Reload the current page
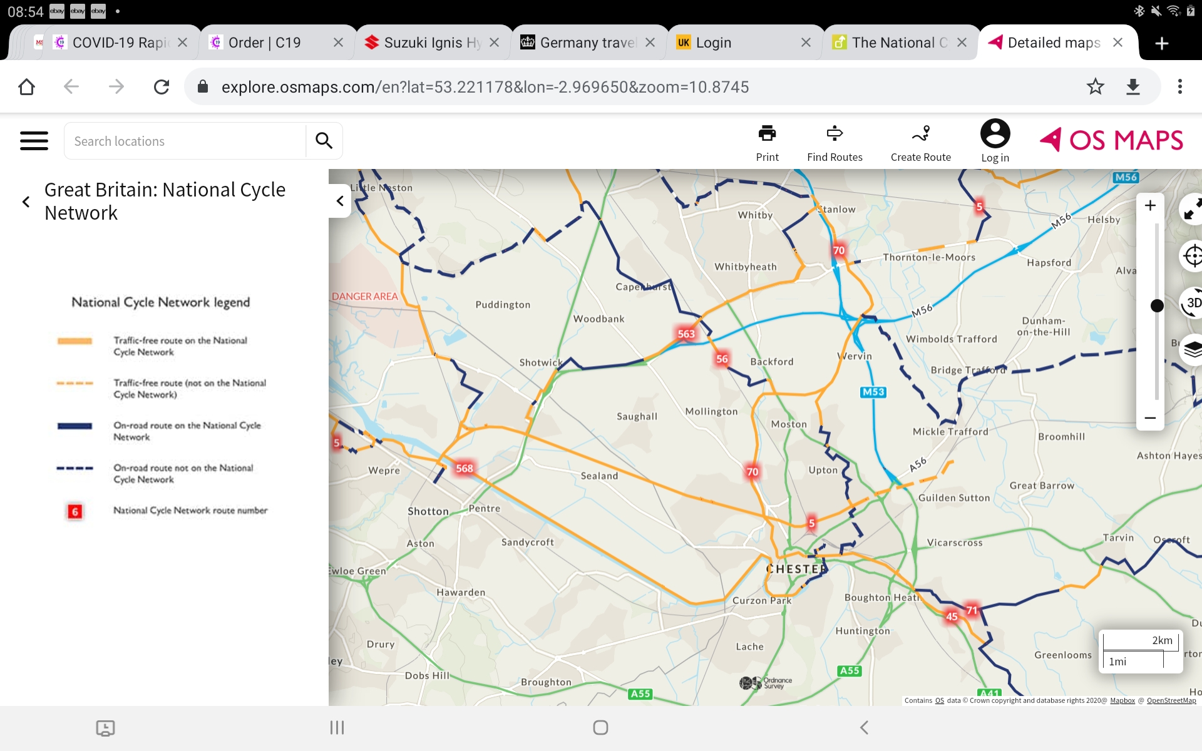 click(x=162, y=86)
